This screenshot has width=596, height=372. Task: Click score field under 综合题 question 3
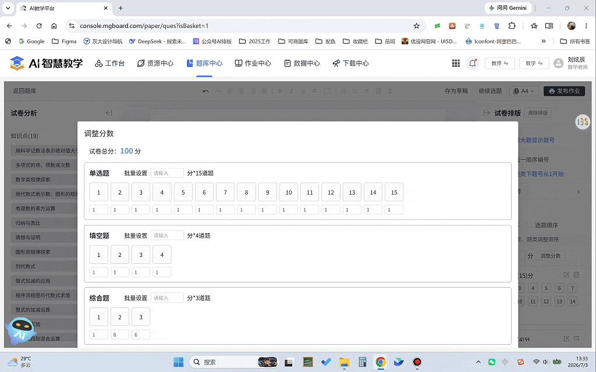click(141, 334)
